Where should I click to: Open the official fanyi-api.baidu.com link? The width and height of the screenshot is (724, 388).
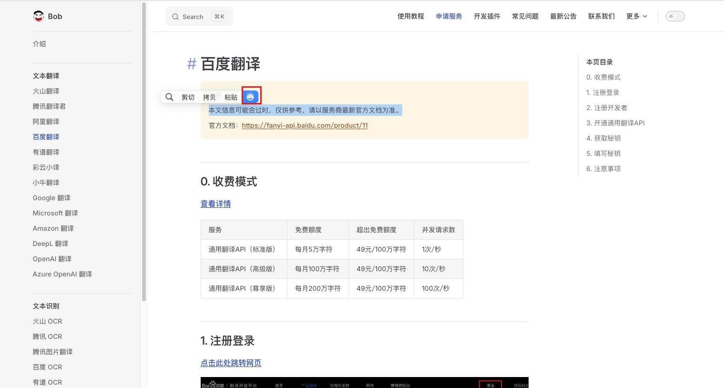[305, 125]
